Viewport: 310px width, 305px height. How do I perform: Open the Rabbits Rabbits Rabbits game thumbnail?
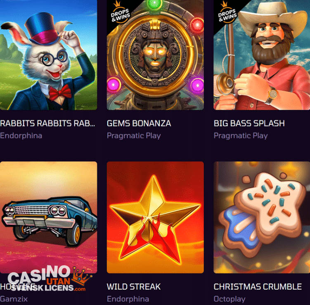tap(48, 55)
